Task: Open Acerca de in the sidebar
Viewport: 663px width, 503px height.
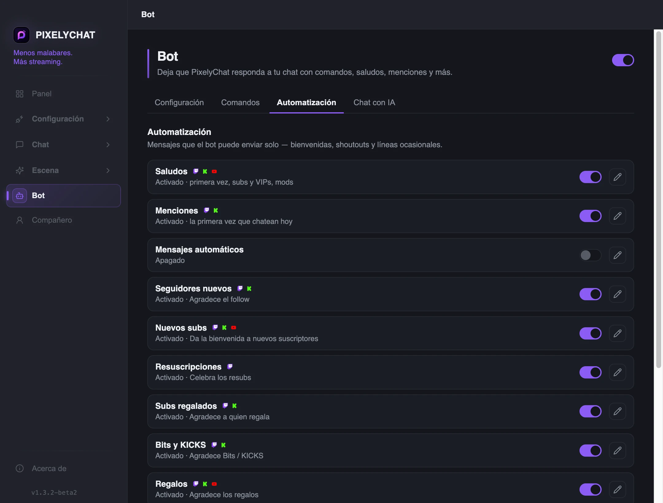Action: [64, 469]
